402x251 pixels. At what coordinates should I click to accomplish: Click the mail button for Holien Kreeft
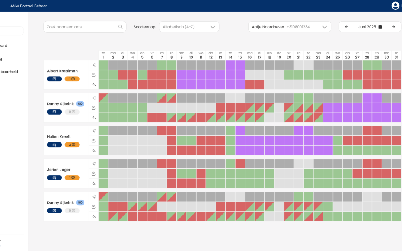click(54, 145)
